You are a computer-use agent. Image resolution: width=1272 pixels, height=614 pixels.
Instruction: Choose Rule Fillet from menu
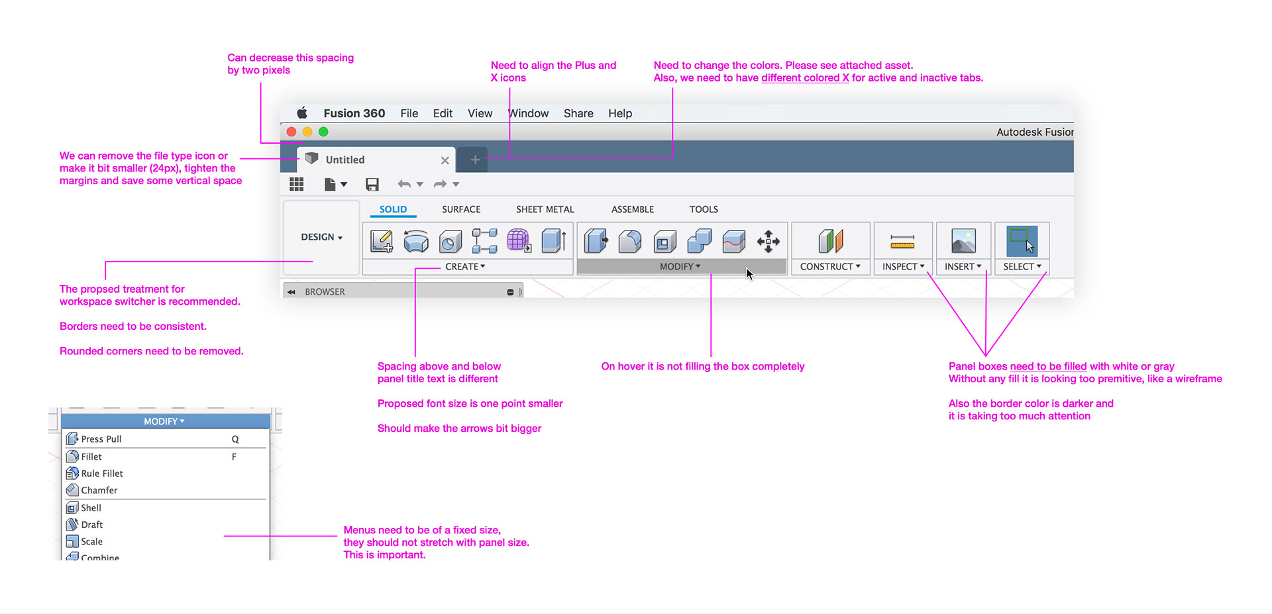[x=166, y=474]
